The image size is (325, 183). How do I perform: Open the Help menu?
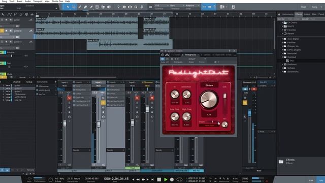(x=68, y=1)
